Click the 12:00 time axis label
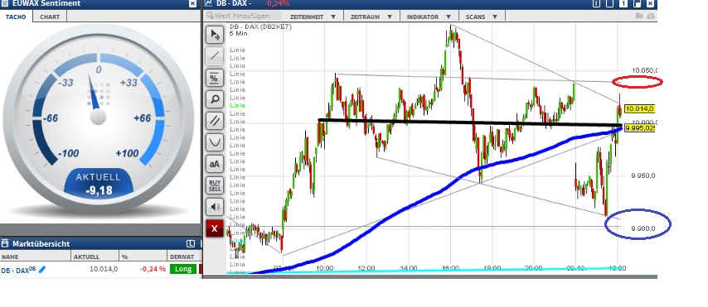The height and width of the screenshot is (307, 708). [x=366, y=268]
